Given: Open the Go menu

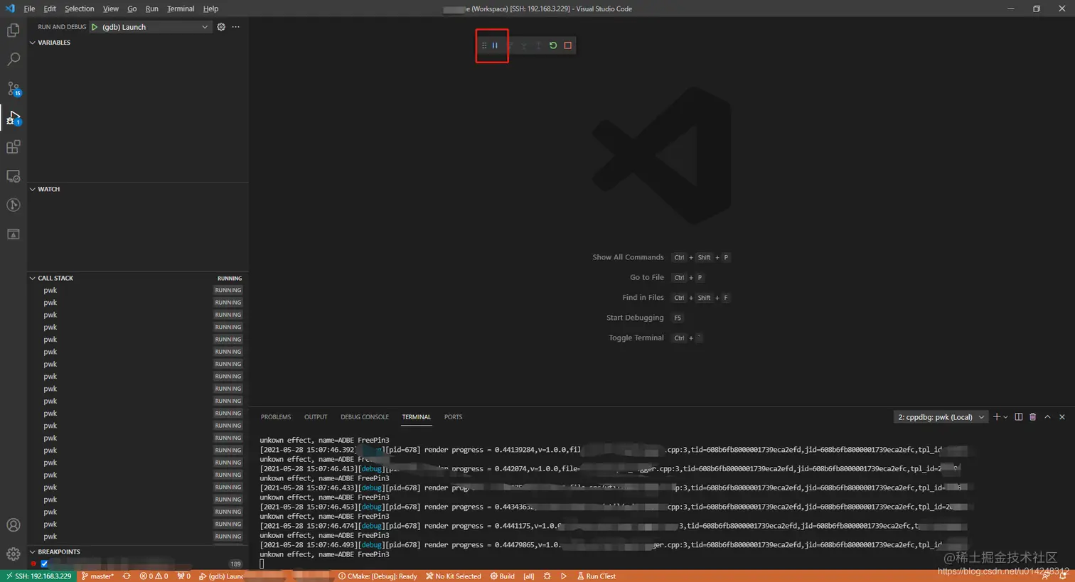Looking at the screenshot, I should 132,9.
